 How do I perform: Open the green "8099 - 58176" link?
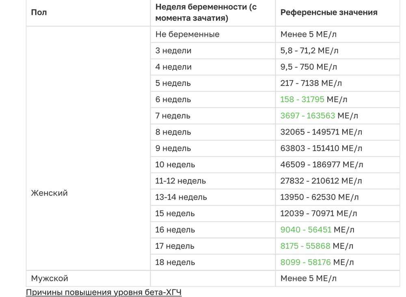305,262
